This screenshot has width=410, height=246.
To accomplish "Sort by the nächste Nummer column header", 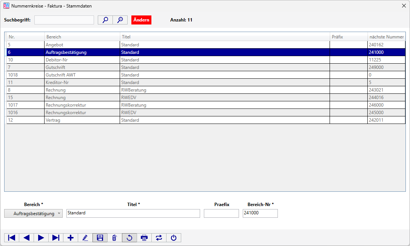I will 387,37.
